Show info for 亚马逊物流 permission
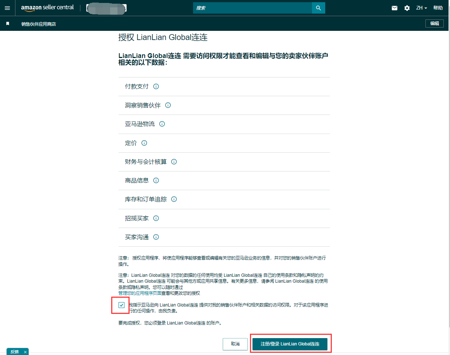 (162, 124)
